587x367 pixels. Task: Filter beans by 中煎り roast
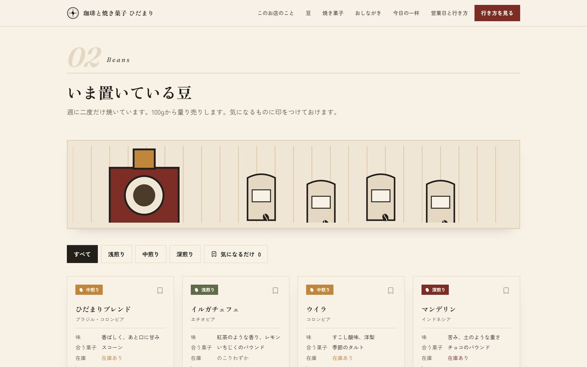pyautogui.click(x=151, y=254)
